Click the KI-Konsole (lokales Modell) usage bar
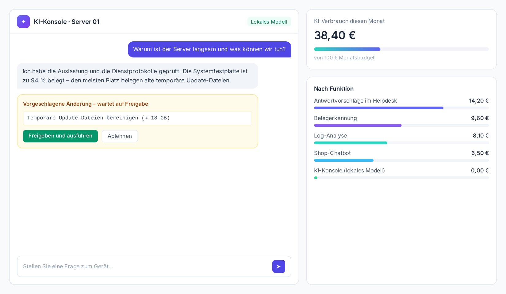This screenshot has height=294, width=506. pos(401,178)
